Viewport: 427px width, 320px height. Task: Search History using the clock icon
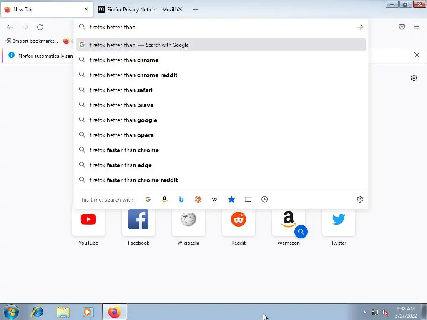pyautogui.click(x=265, y=199)
